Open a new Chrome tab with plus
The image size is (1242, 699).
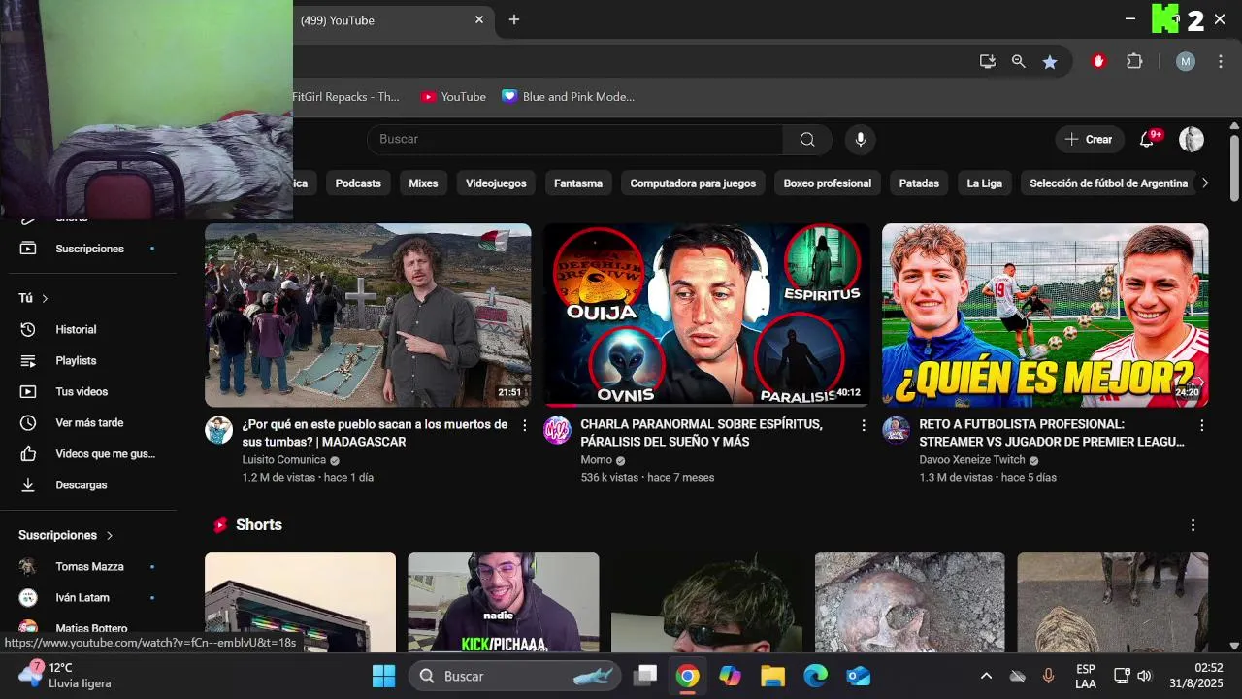[514, 19]
